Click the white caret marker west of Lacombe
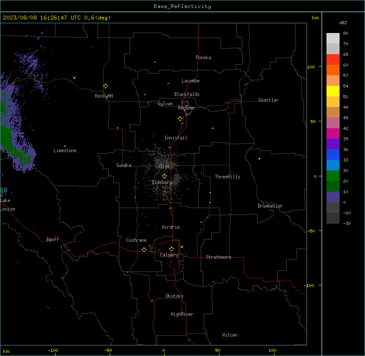Screen dimensions: 365x356 [168, 84]
